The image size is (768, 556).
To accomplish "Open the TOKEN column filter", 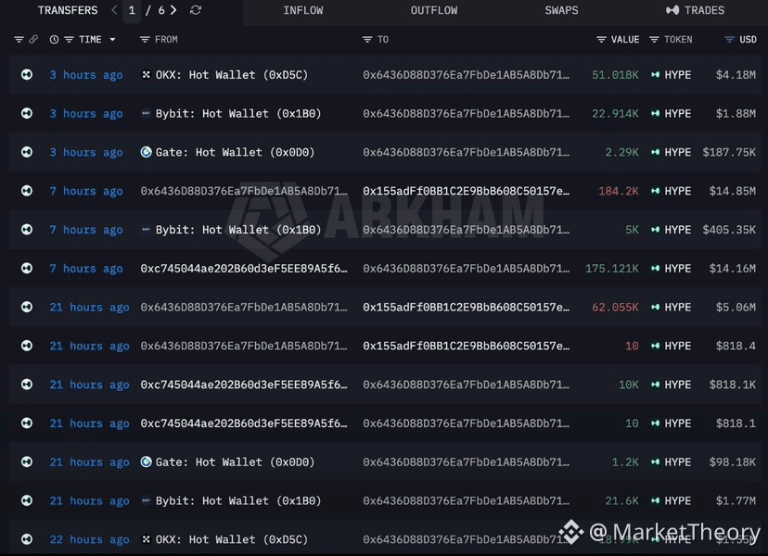I will (x=654, y=40).
